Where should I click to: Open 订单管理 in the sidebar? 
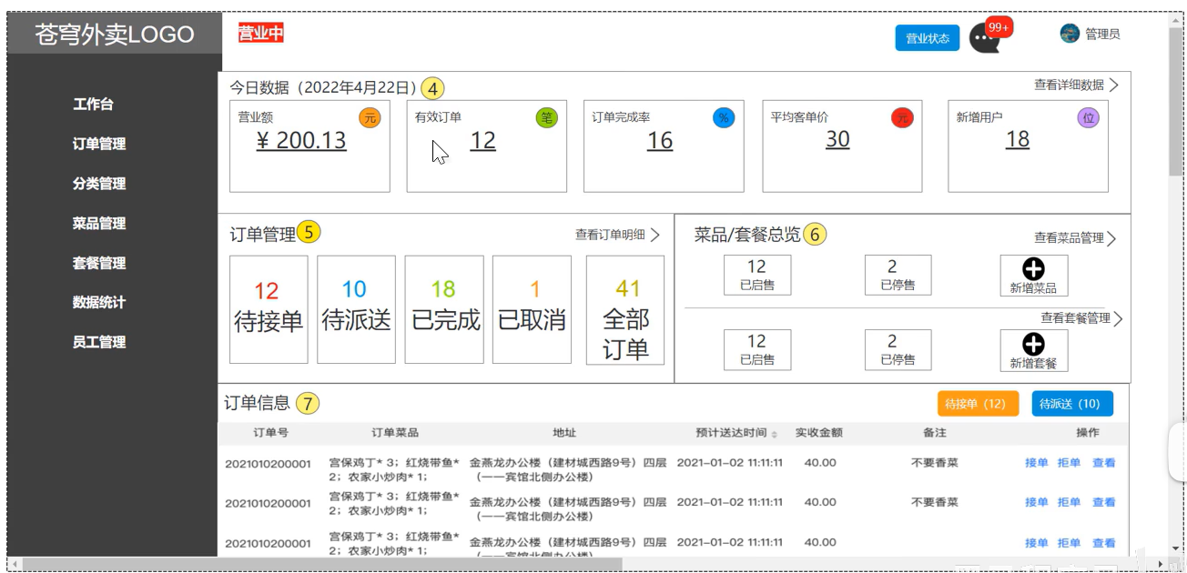coord(99,144)
